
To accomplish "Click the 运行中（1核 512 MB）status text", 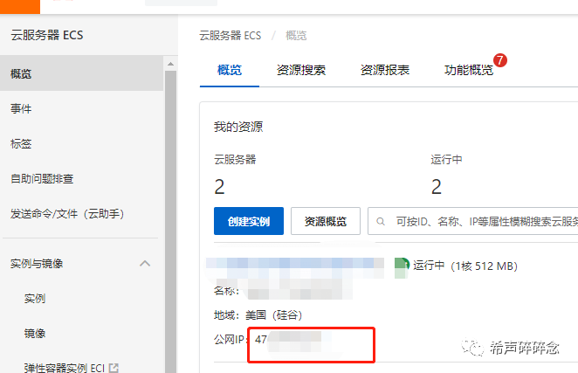I will coord(465,266).
